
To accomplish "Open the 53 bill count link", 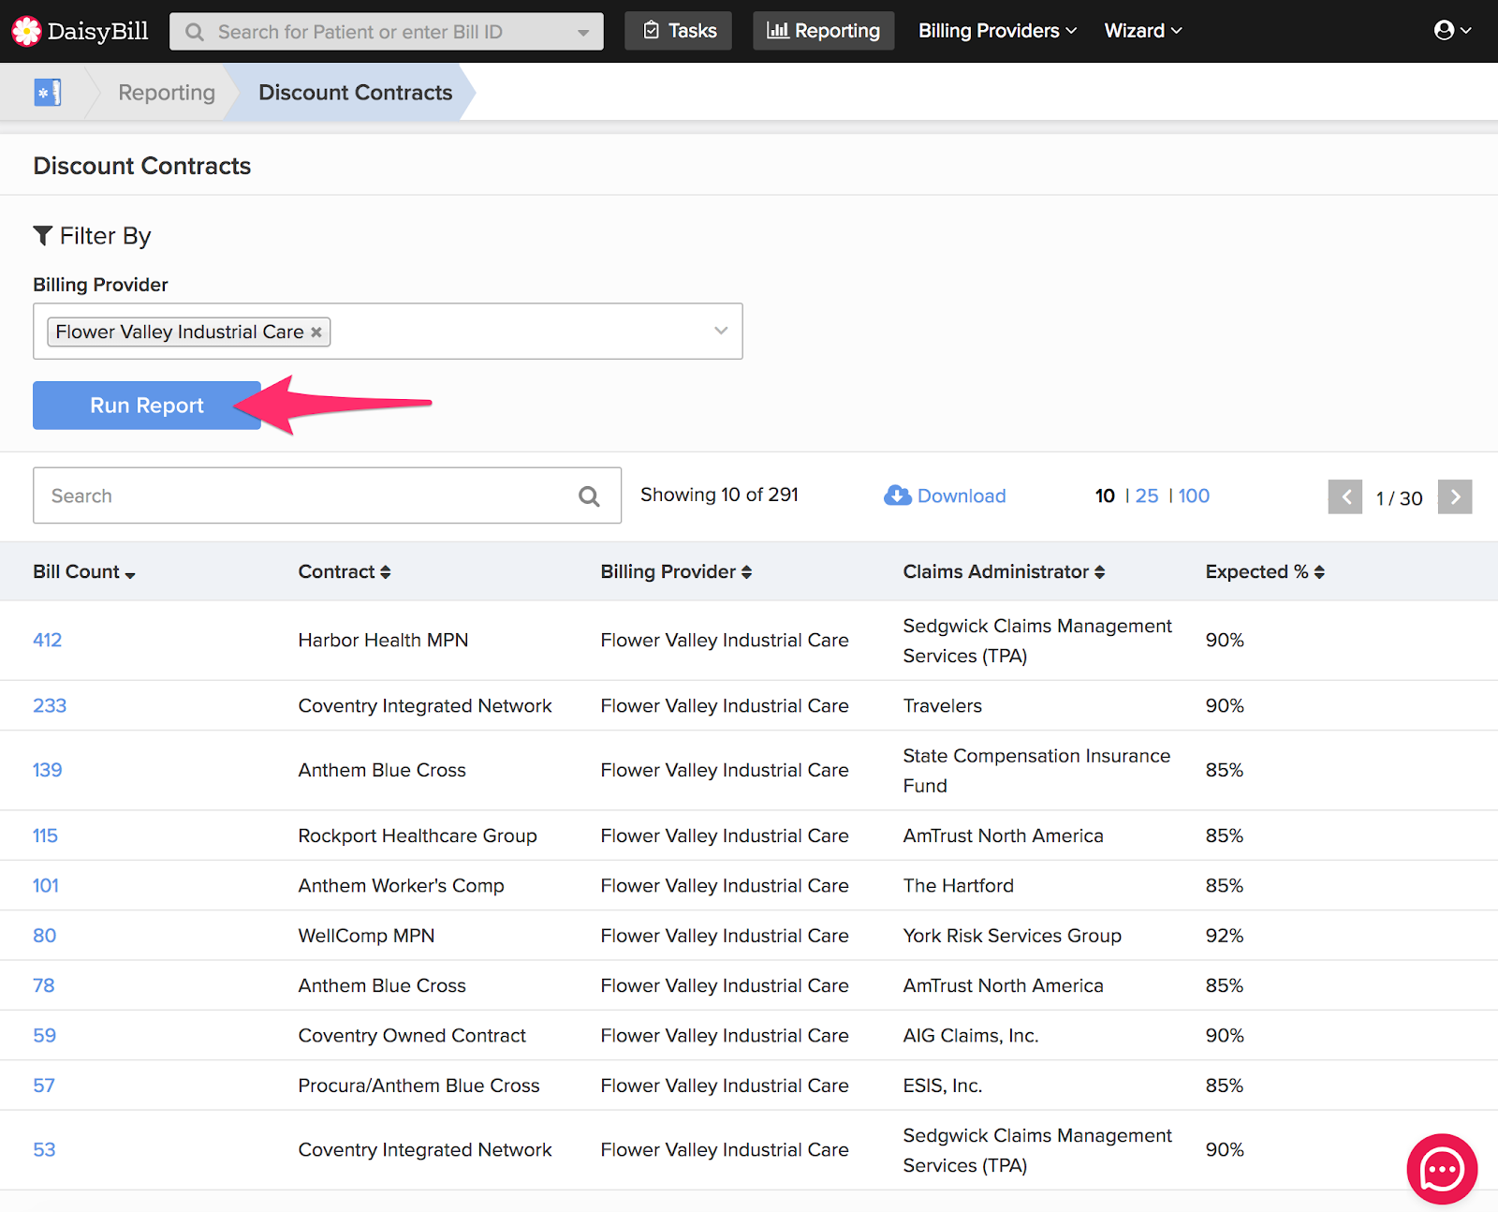I will 44,1150.
